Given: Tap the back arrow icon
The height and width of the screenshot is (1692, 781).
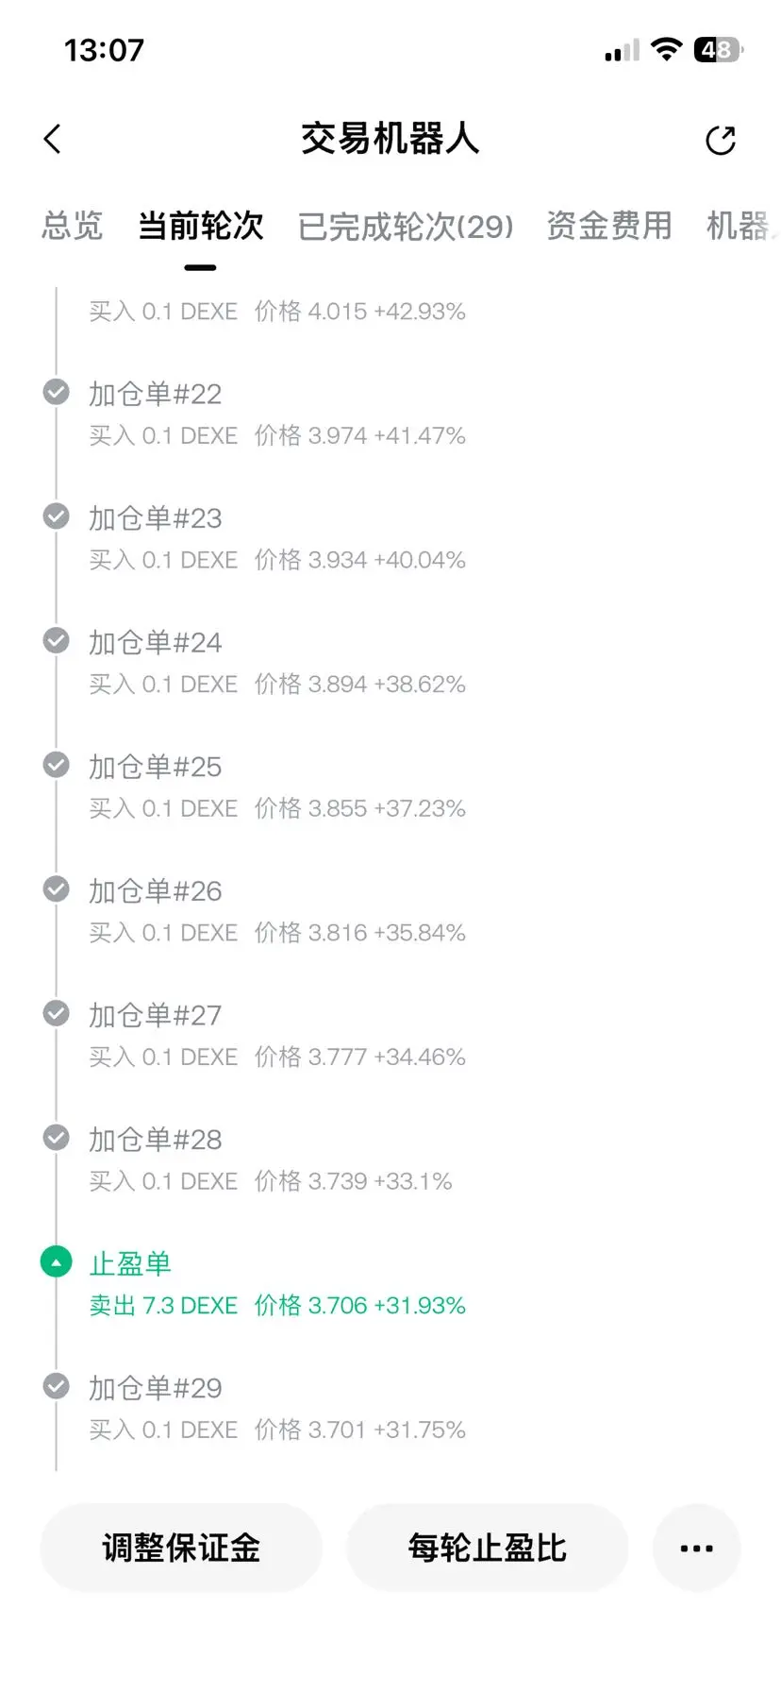Looking at the screenshot, I should pos(53,140).
